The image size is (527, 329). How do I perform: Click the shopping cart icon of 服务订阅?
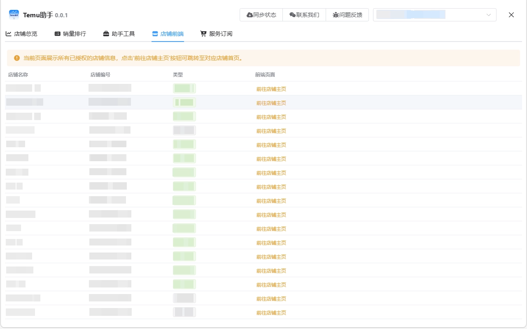click(x=203, y=34)
